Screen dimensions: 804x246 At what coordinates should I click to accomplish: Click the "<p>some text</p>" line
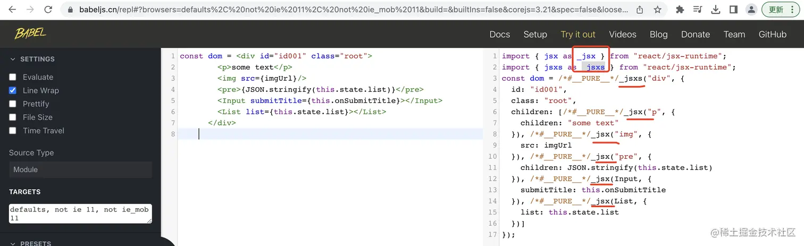pyautogui.click(x=255, y=67)
